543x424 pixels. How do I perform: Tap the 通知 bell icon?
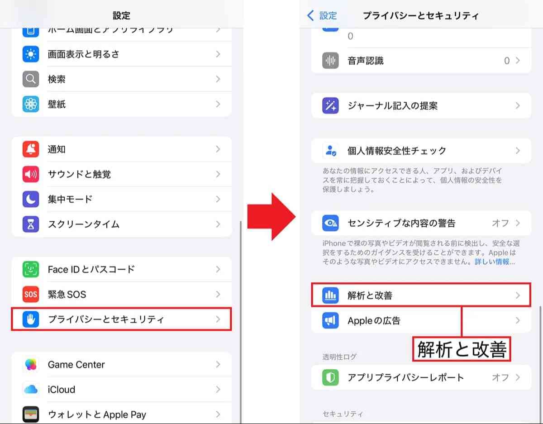pyautogui.click(x=31, y=149)
